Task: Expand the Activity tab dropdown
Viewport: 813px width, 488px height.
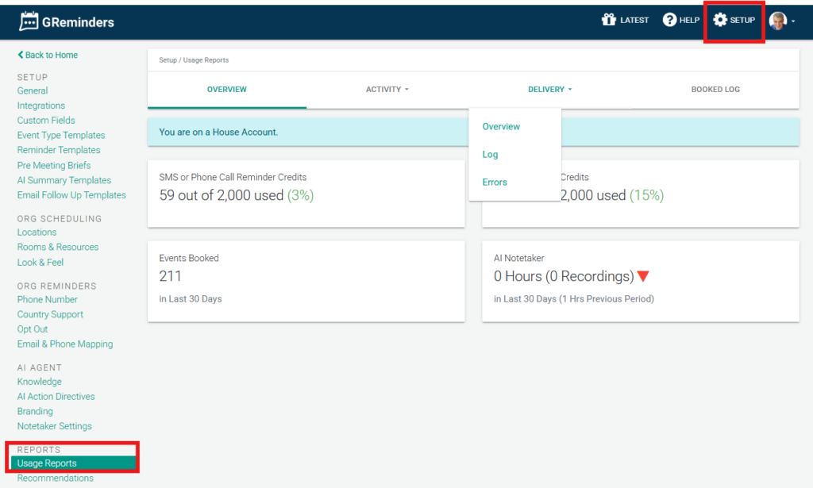Action: click(x=387, y=90)
